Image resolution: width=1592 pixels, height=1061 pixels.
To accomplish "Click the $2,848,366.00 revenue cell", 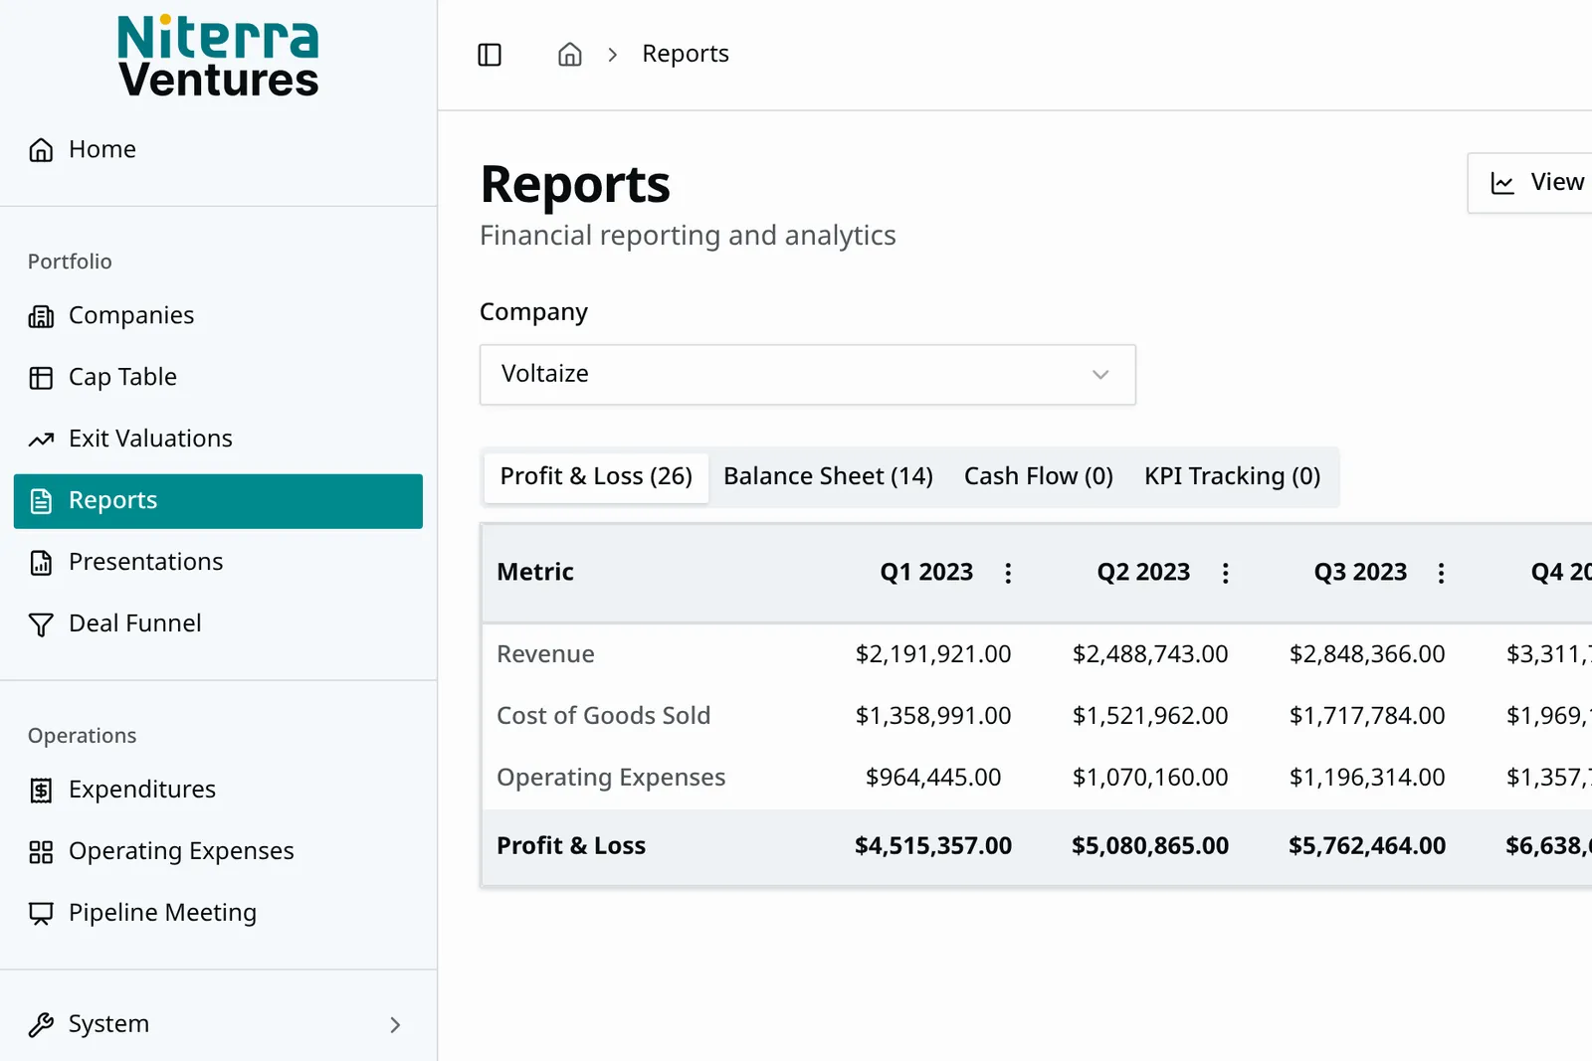I will coord(1367,654).
